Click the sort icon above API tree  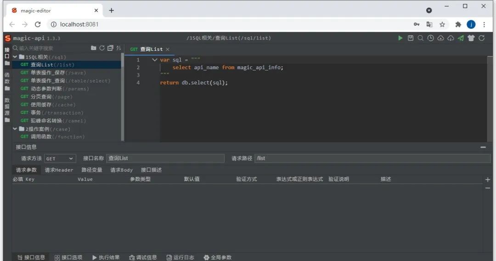pyautogui.click(x=118, y=48)
